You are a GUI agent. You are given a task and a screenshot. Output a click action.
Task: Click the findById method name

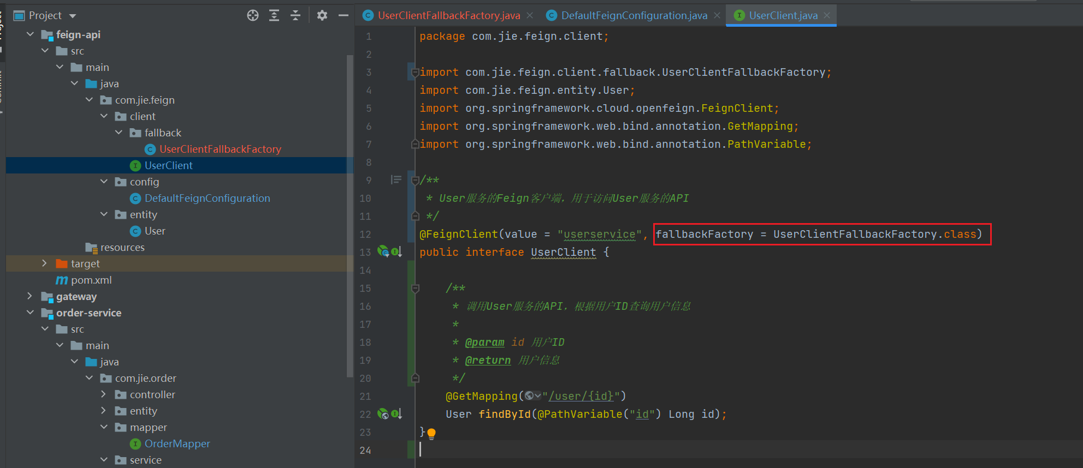click(x=505, y=414)
